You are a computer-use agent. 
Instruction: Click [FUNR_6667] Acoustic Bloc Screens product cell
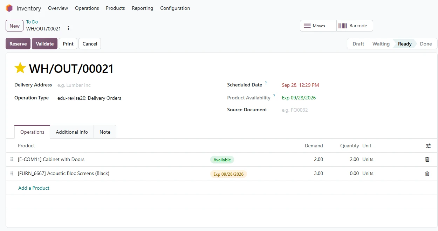click(x=63, y=173)
